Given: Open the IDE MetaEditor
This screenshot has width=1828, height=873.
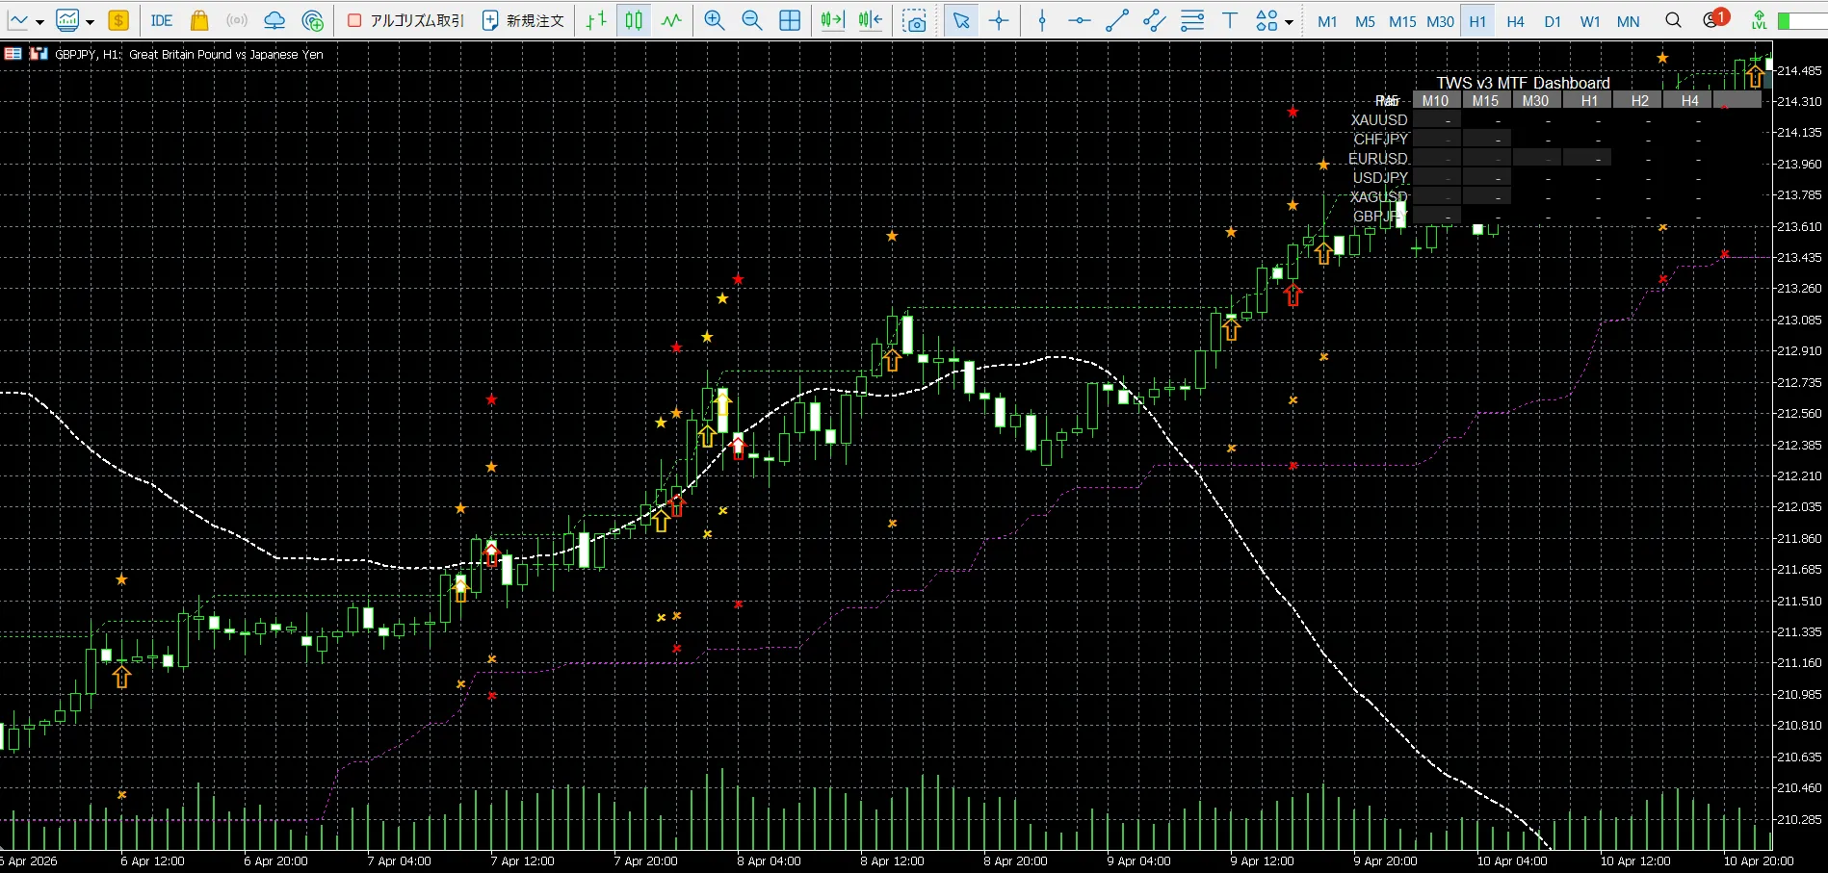Looking at the screenshot, I should pyautogui.click(x=162, y=20).
